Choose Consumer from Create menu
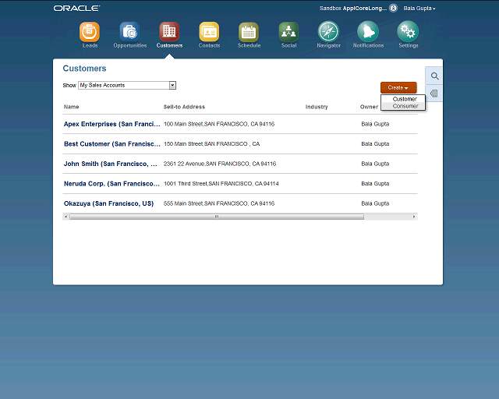 click(x=405, y=106)
